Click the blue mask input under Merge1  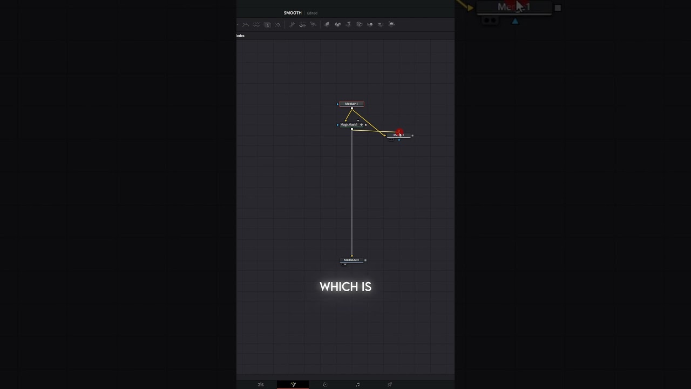click(399, 140)
